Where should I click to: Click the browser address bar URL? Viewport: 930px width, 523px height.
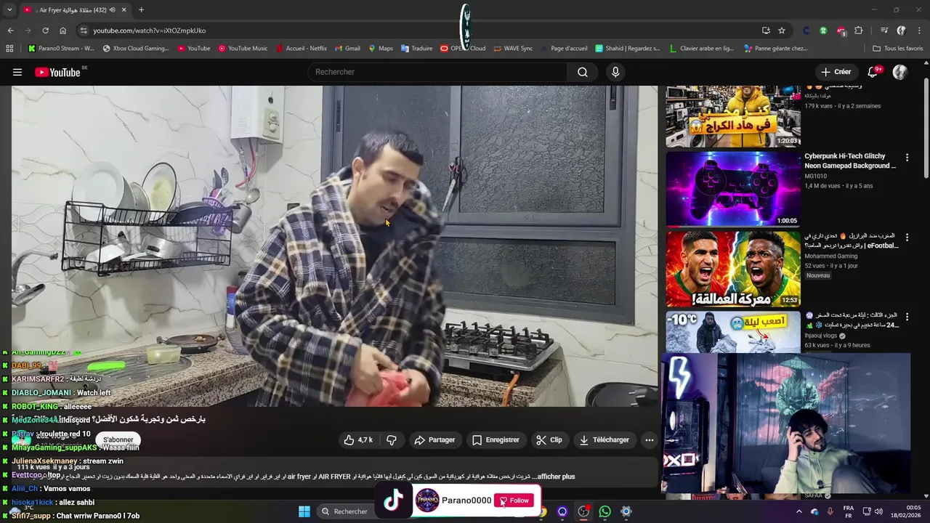[x=149, y=31]
